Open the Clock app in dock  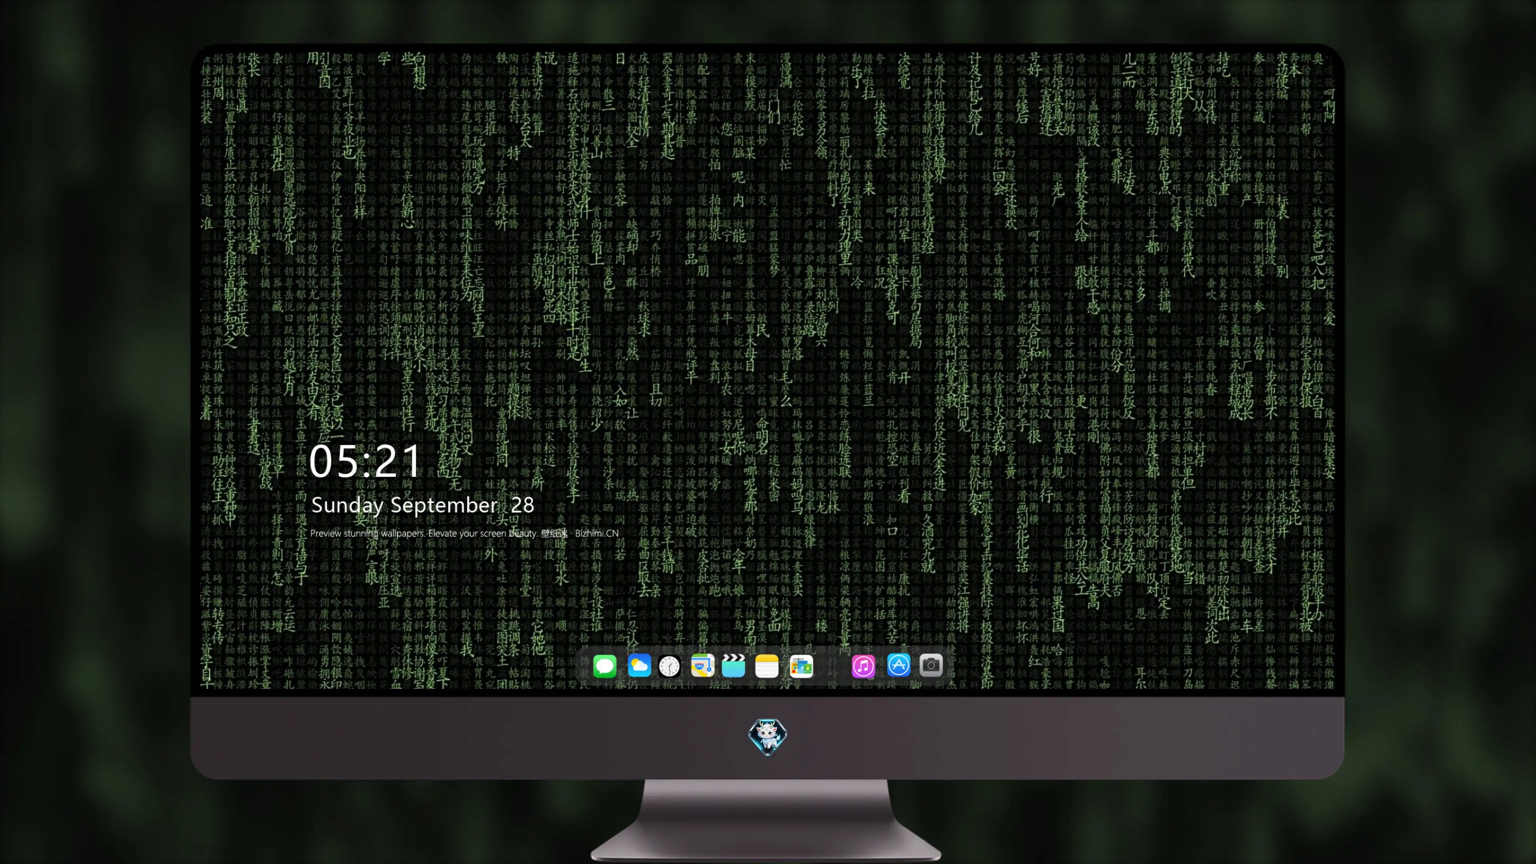tap(670, 666)
